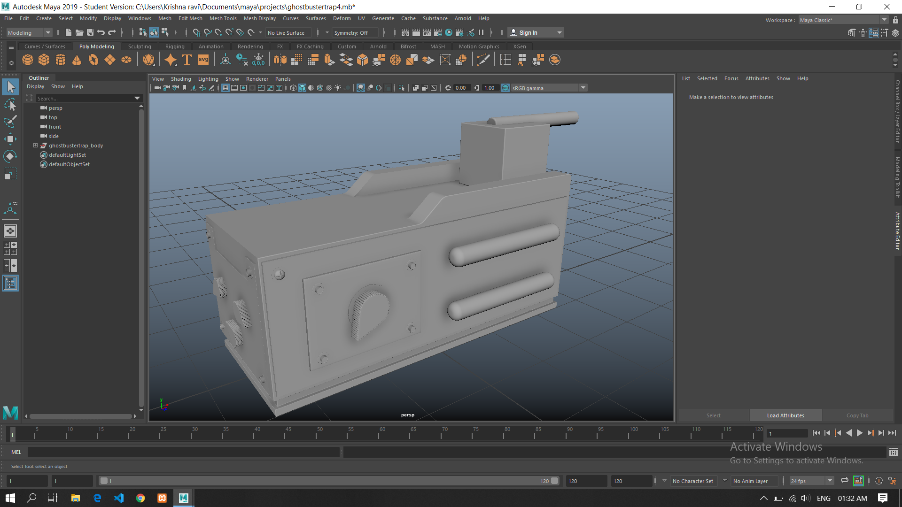Viewport: 902px width, 507px height.
Task: Open the Modeling menu set dropdown
Action: [x=29, y=32]
